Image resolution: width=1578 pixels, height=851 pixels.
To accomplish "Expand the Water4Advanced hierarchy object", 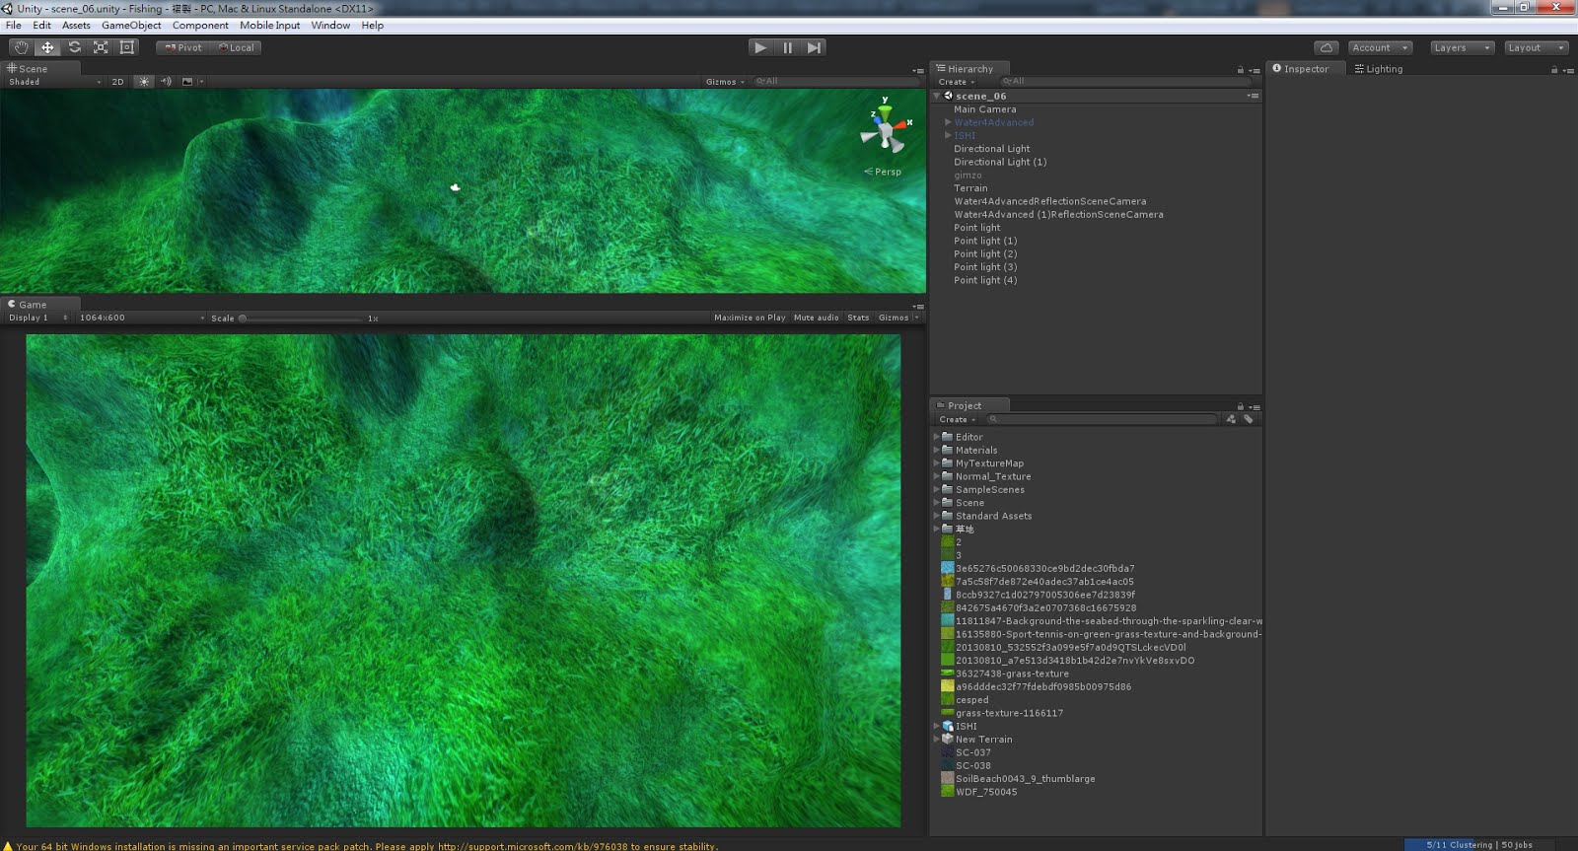I will (948, 122).
